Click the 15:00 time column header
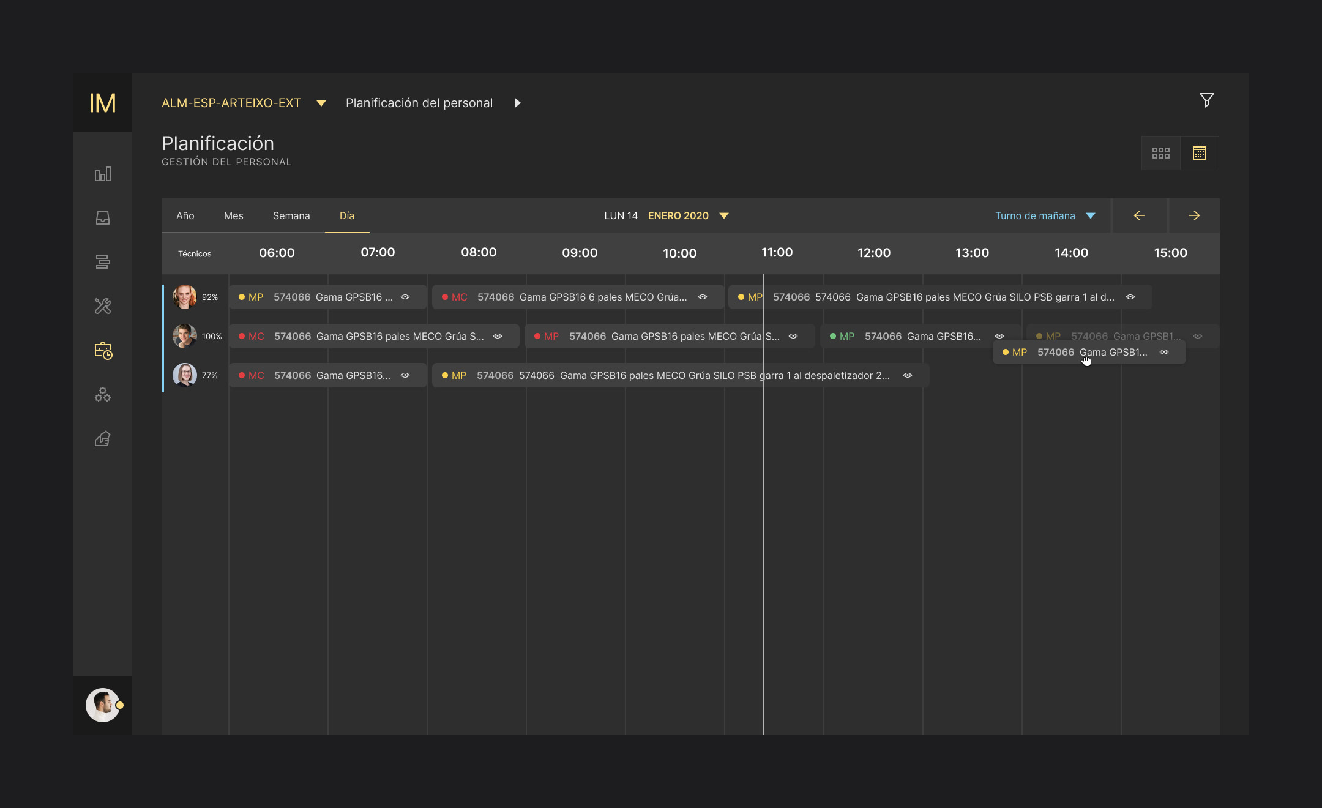The image size is (1322, 808). 1170,253
